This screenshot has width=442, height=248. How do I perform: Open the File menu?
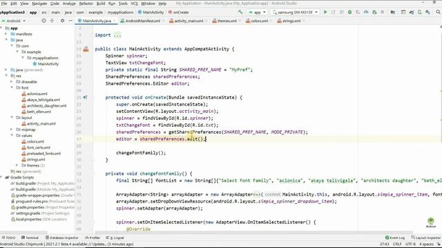(4, 3)
